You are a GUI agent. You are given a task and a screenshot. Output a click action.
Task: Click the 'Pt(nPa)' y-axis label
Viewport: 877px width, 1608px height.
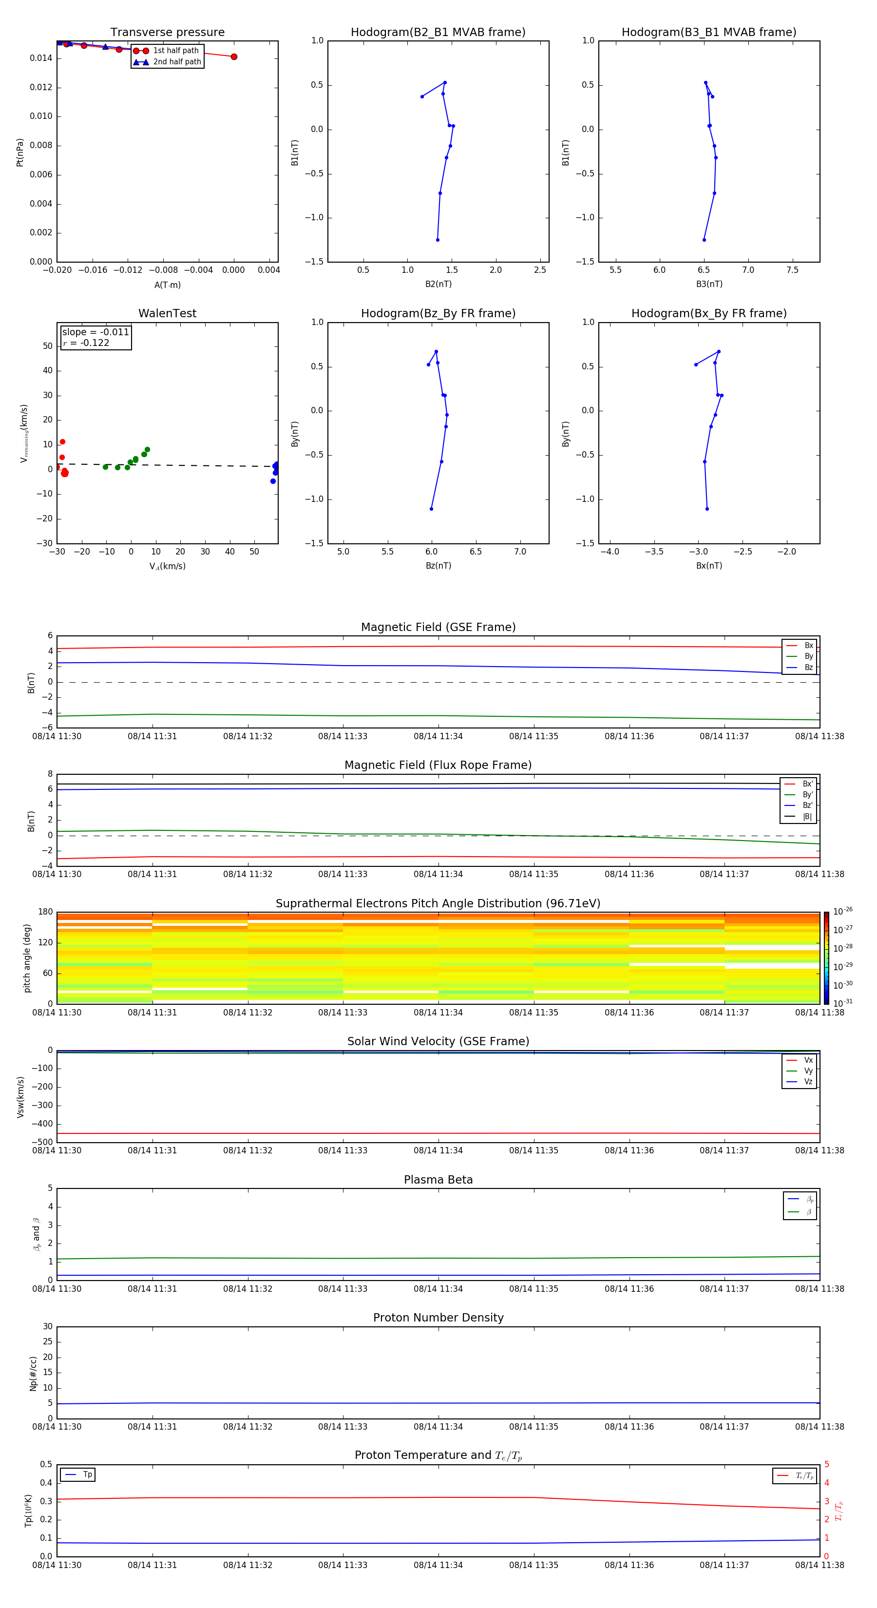tap(19, 153)
